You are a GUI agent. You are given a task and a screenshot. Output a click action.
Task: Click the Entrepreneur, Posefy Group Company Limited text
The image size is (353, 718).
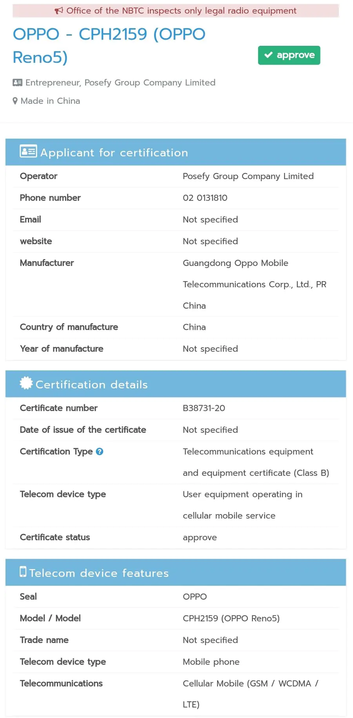point(120,82)
